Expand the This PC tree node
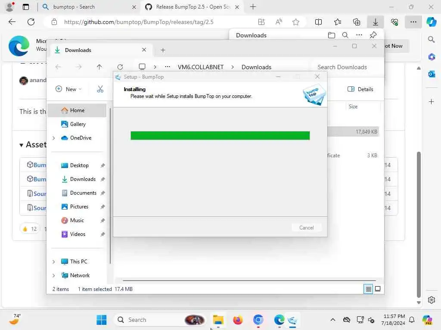 [x=53, y=262]
